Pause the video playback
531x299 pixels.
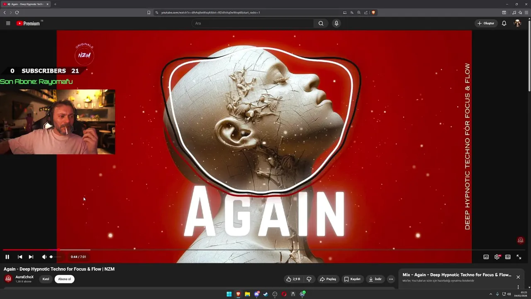7,257
